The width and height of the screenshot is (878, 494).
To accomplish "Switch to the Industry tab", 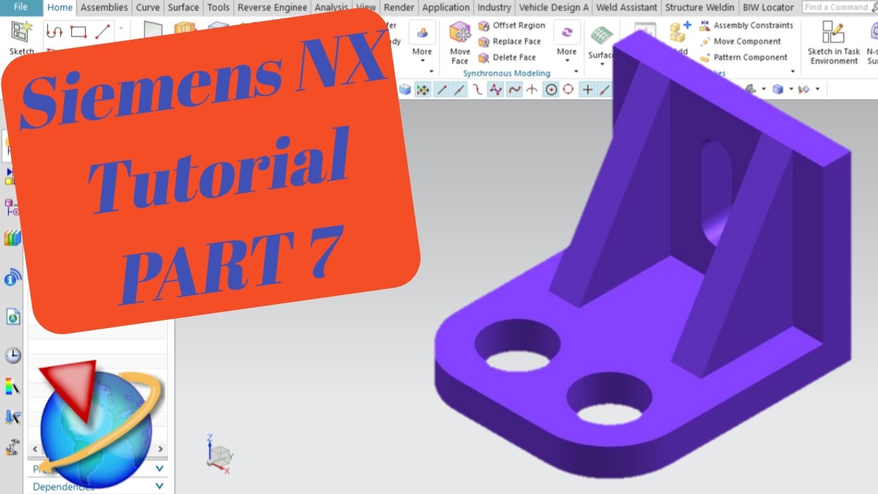I will point(494,8).
